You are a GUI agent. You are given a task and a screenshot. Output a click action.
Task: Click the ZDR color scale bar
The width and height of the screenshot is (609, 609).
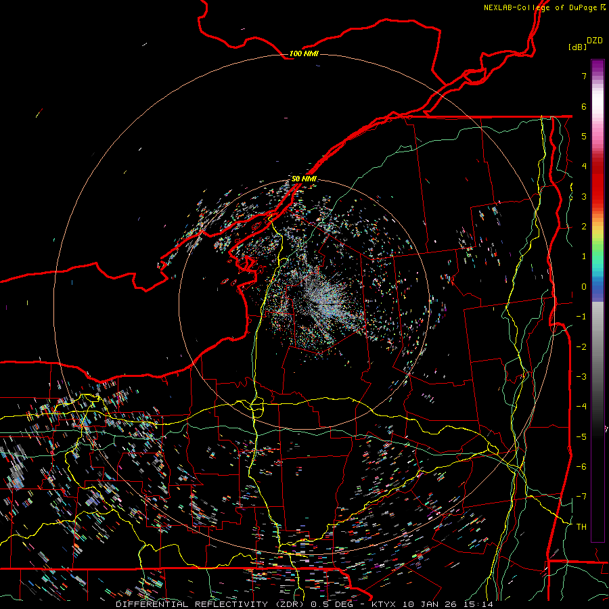[x=597, y=300]
